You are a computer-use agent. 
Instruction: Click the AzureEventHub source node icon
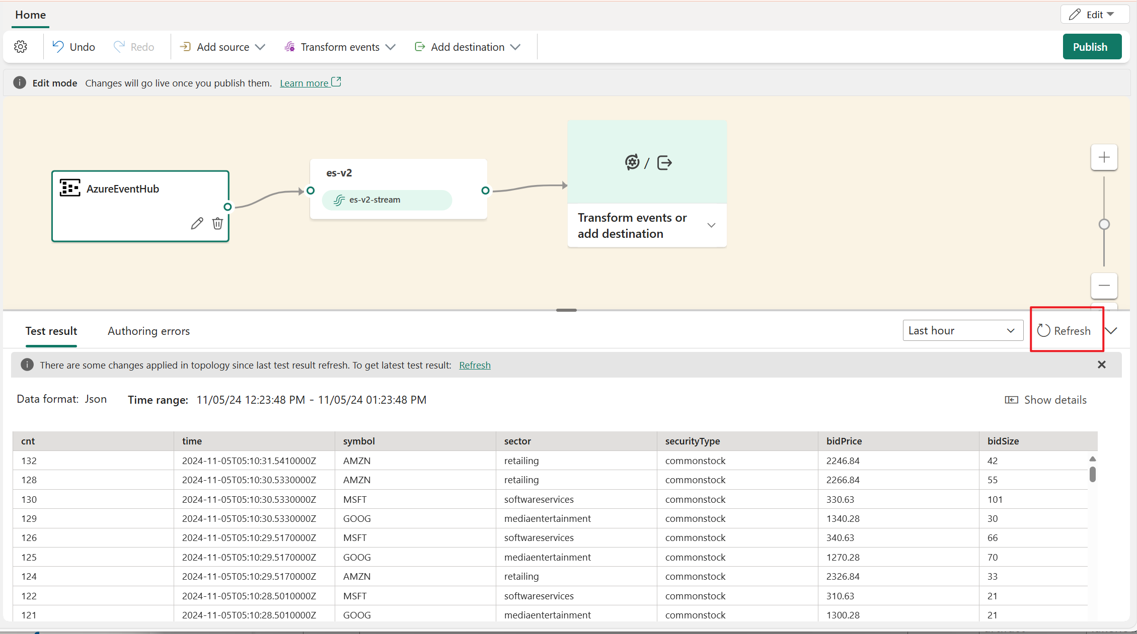tap(70, 187)
